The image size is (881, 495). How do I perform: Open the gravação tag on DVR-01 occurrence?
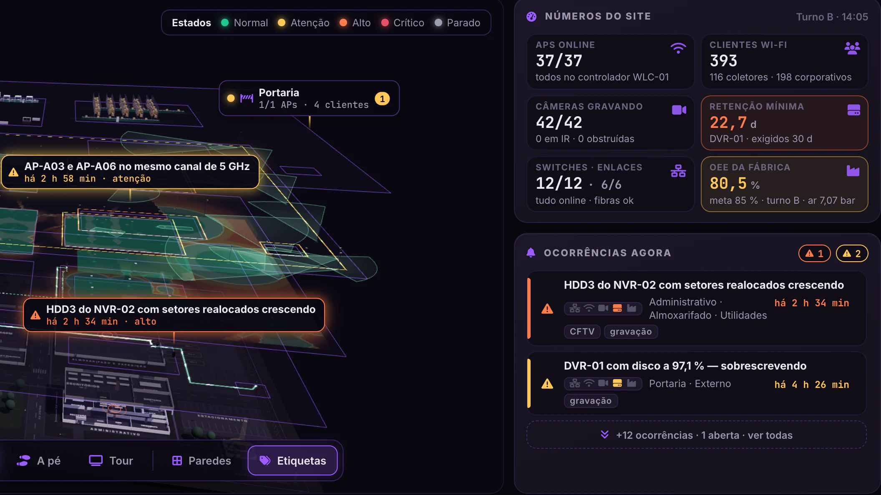(x=591, y=401)
